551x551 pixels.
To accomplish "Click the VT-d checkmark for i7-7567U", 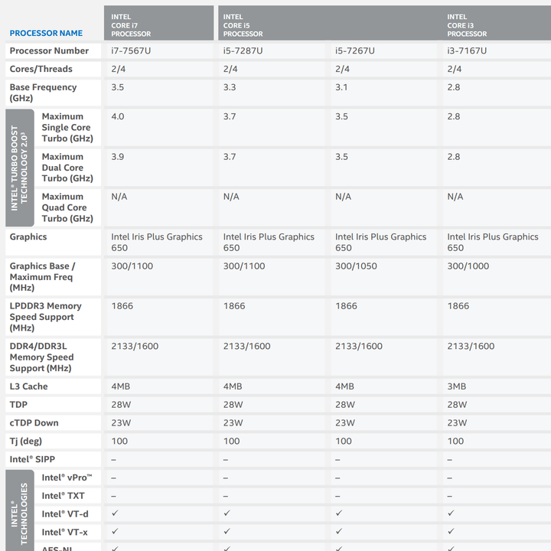I will pyautogui.click(x=115, y=514).
